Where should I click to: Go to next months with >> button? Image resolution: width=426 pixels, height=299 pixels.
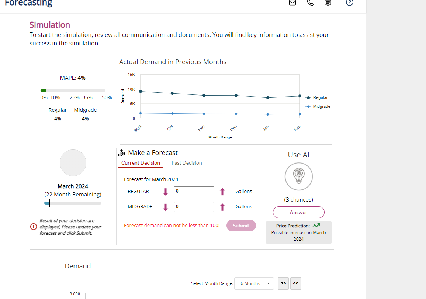pyautogui.click(x=295, y=283)
